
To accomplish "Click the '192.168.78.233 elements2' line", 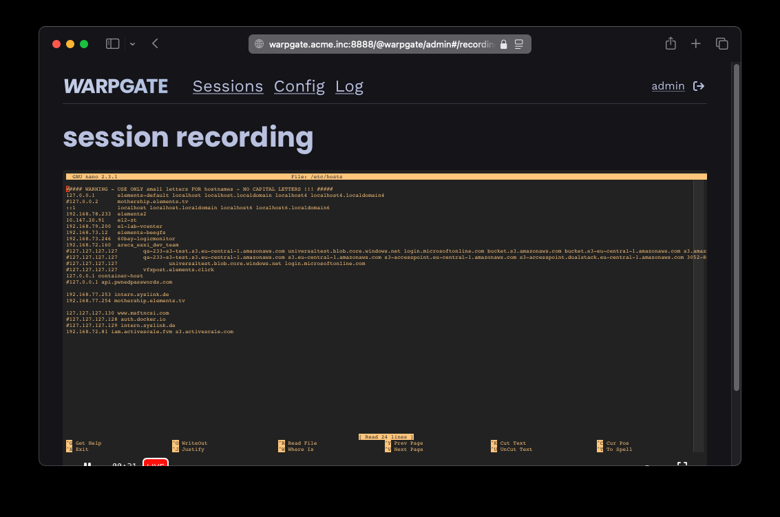I will pos(106,214).
